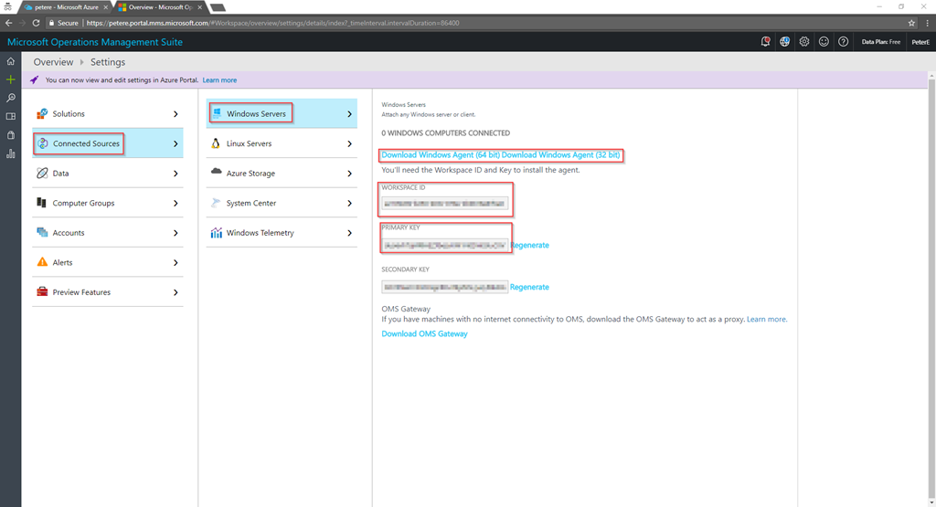Click the globe icon in the header
This screenshot has height=507, width=936.
click(x=785, y=42)
